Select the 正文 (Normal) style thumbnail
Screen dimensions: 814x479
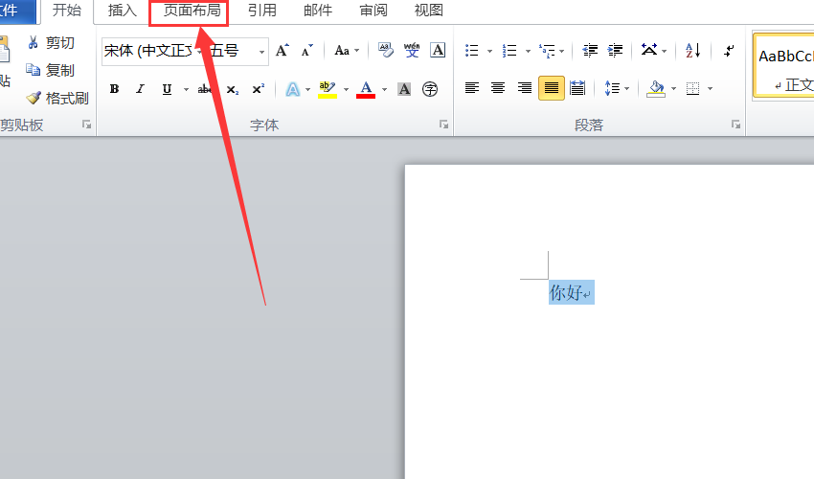(x=784, y=66)
